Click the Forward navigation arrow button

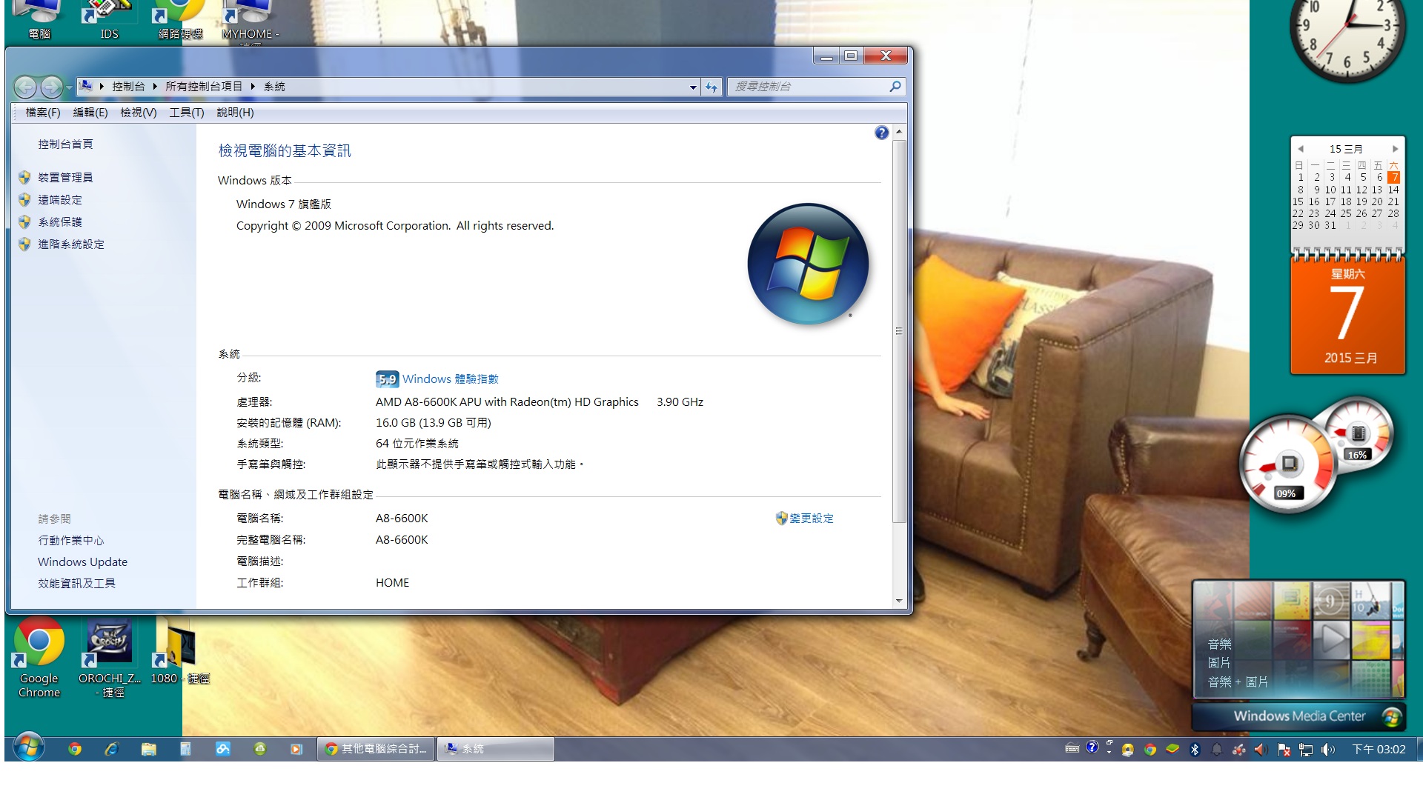(51, 87)
